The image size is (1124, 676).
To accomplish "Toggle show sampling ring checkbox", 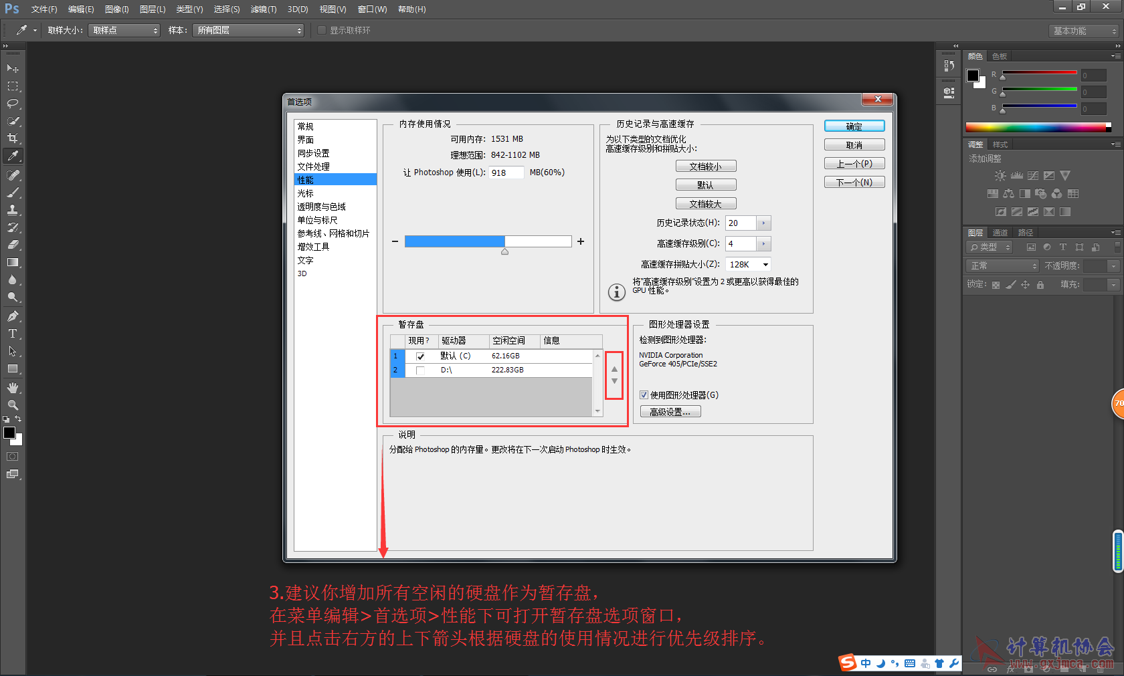I will [x=322, y=30].
